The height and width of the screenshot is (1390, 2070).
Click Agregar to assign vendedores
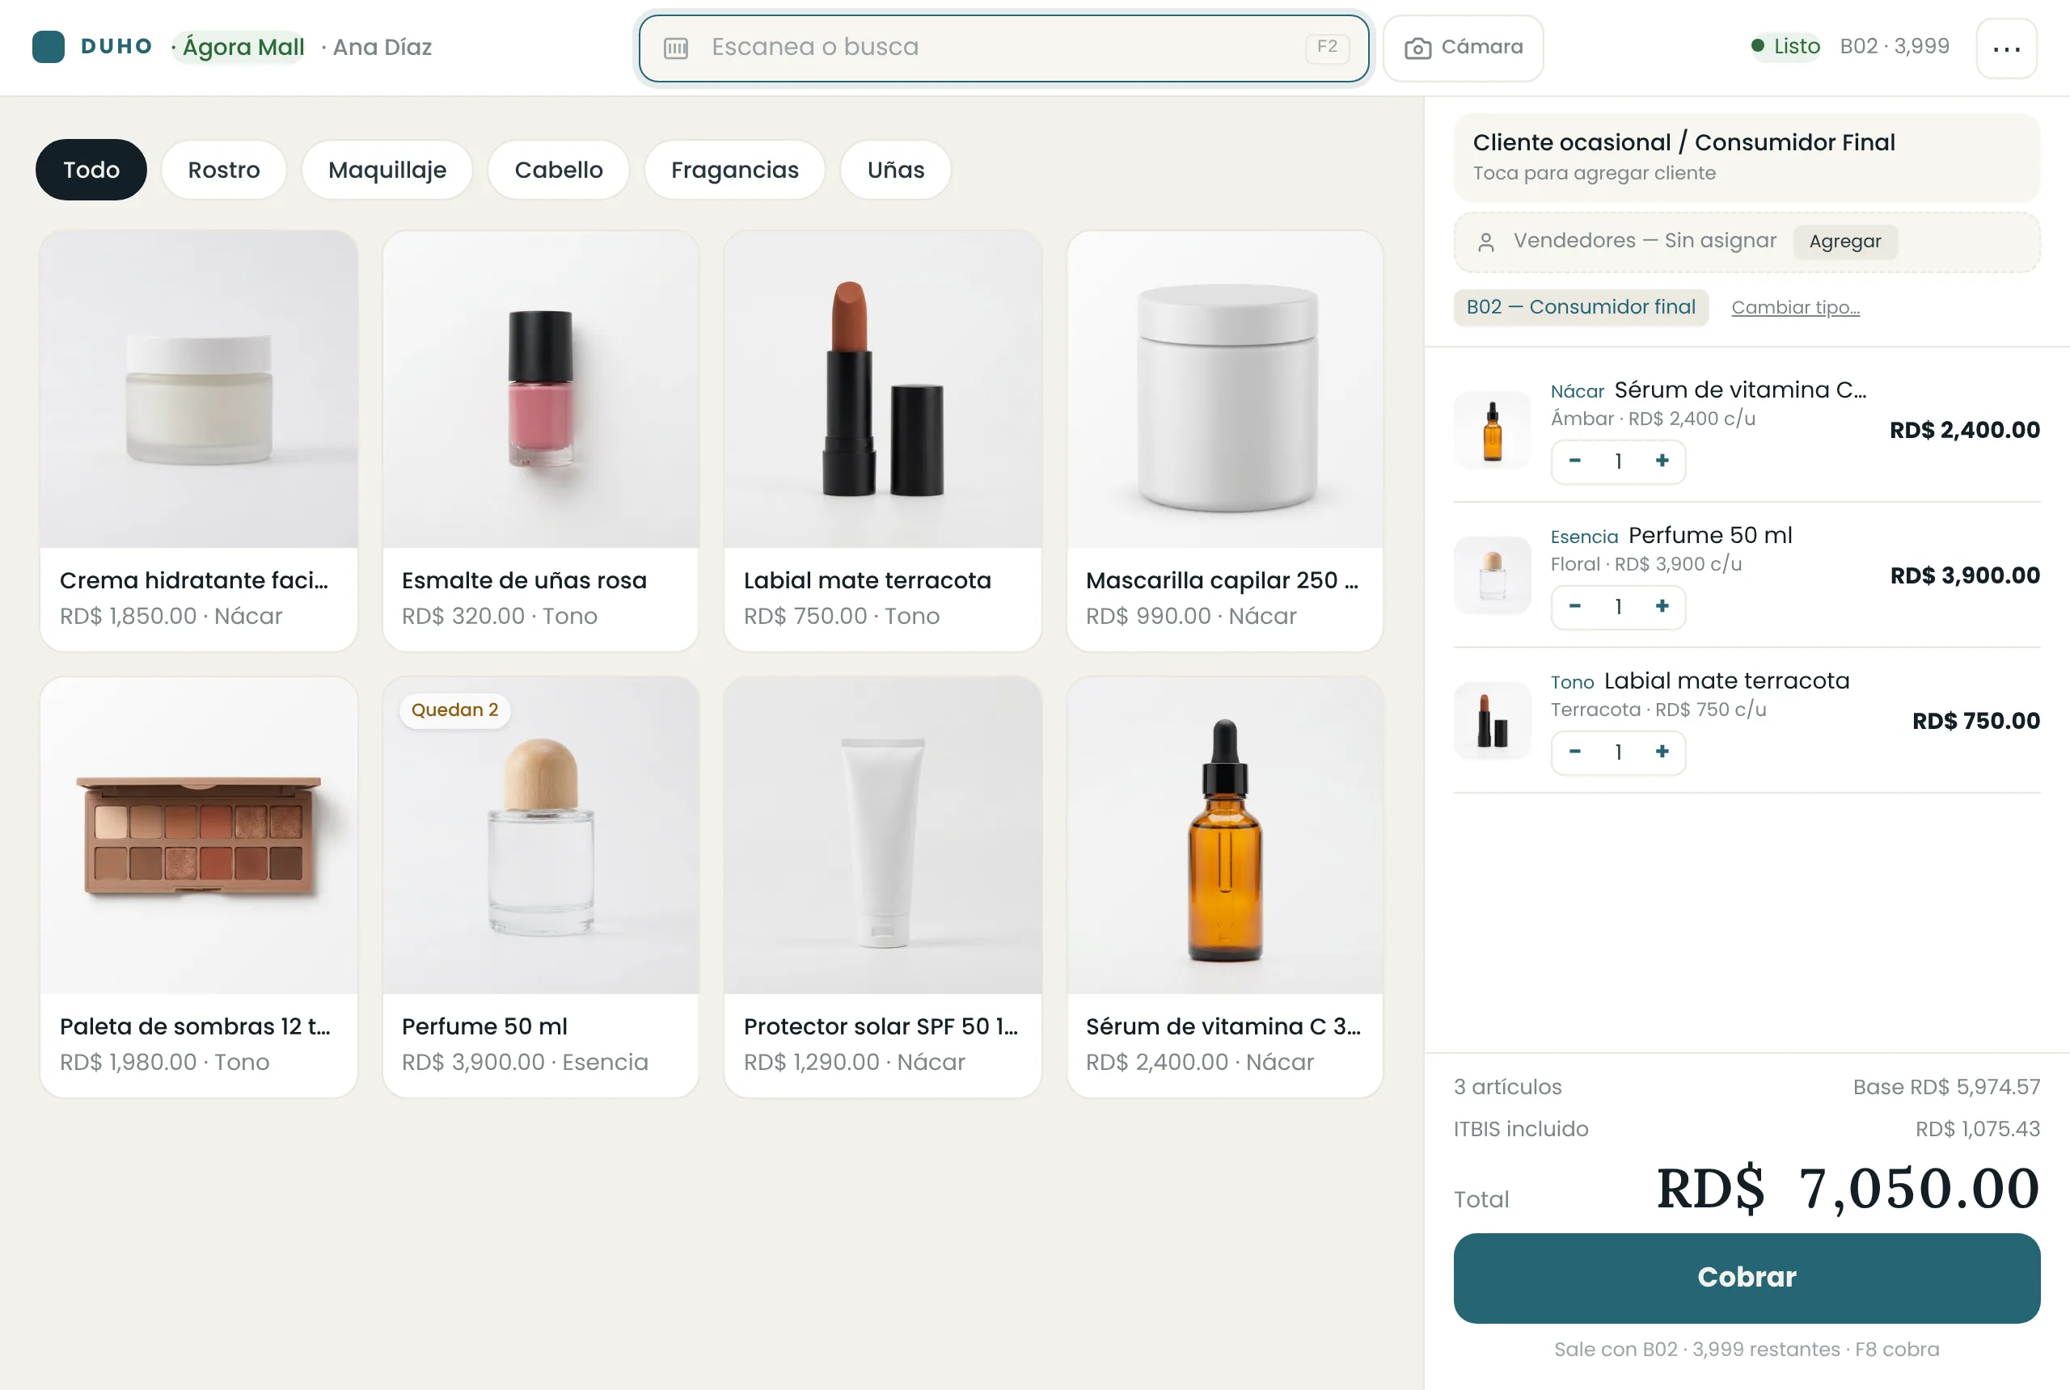(1844, 241)
